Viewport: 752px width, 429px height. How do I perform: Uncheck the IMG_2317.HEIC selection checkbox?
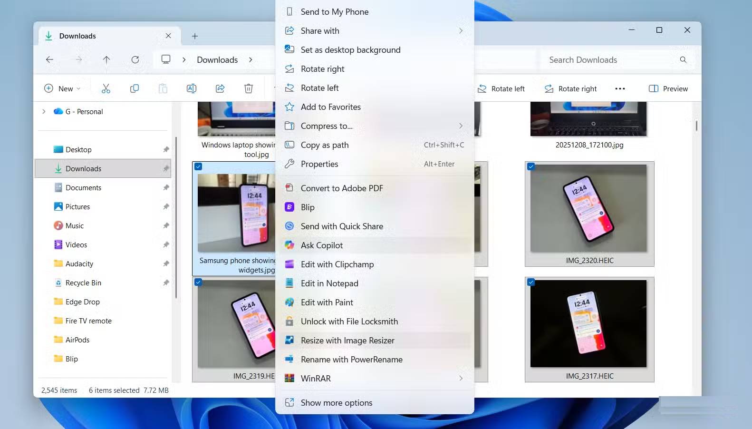pos(531,282)
